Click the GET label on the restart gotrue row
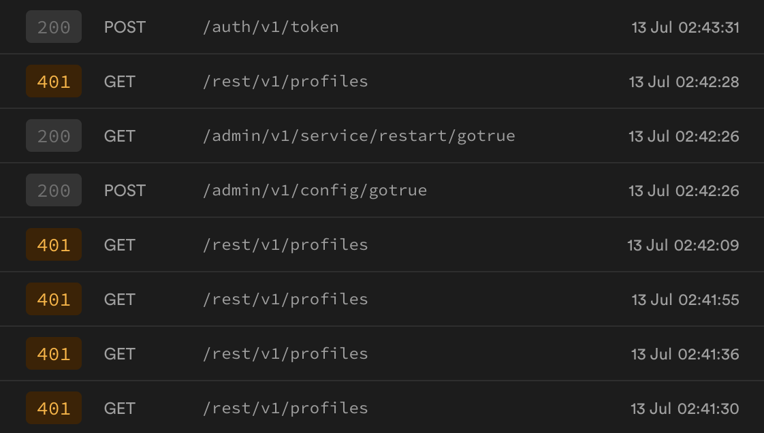 [x=118, y=135]
